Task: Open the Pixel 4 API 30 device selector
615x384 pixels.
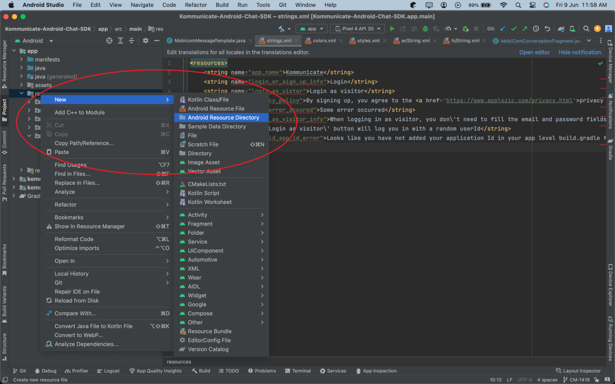Action: (357, 29)
